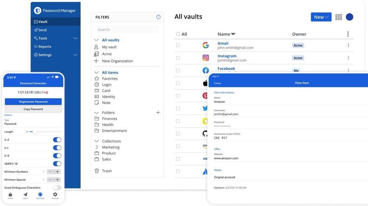Select the Finances folder

109,119
